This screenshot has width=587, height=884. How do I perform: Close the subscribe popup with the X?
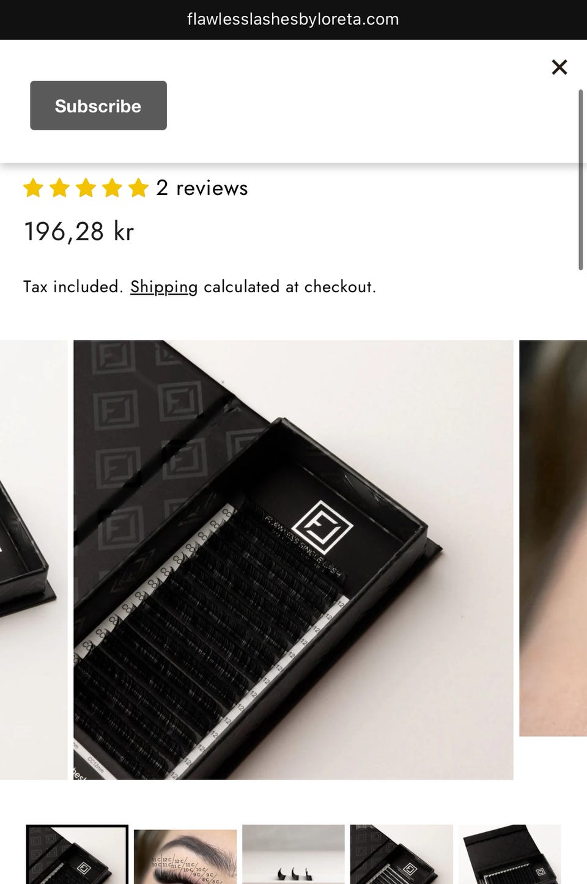tap(559, 67)
